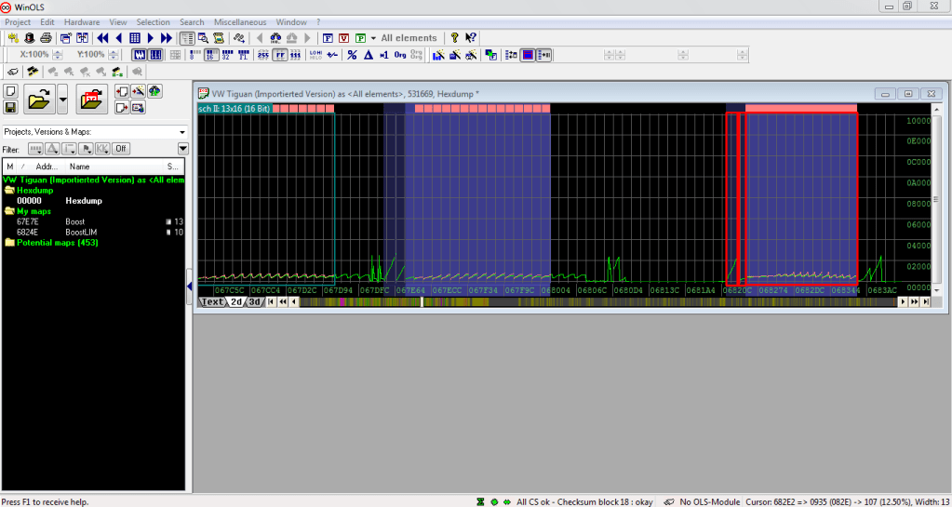Screen dimensions: 952x507
Task: Click the delta difference icon
Action: coord(369,55)
